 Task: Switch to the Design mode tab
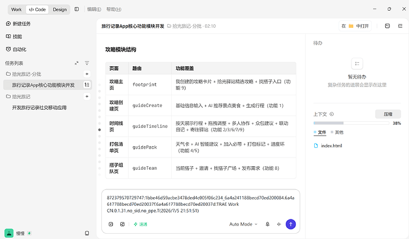[x=60, y=9]
